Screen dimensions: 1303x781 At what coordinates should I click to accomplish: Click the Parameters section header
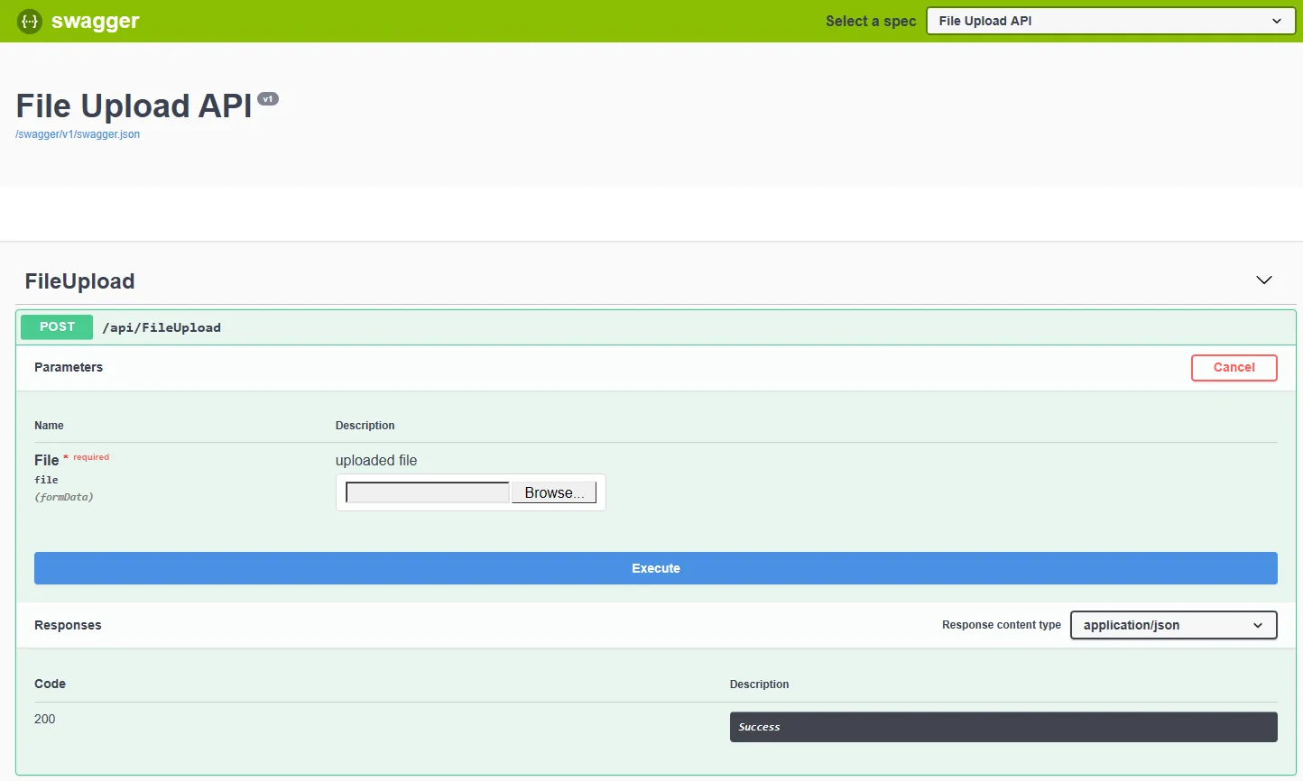[x=69, y=367]
